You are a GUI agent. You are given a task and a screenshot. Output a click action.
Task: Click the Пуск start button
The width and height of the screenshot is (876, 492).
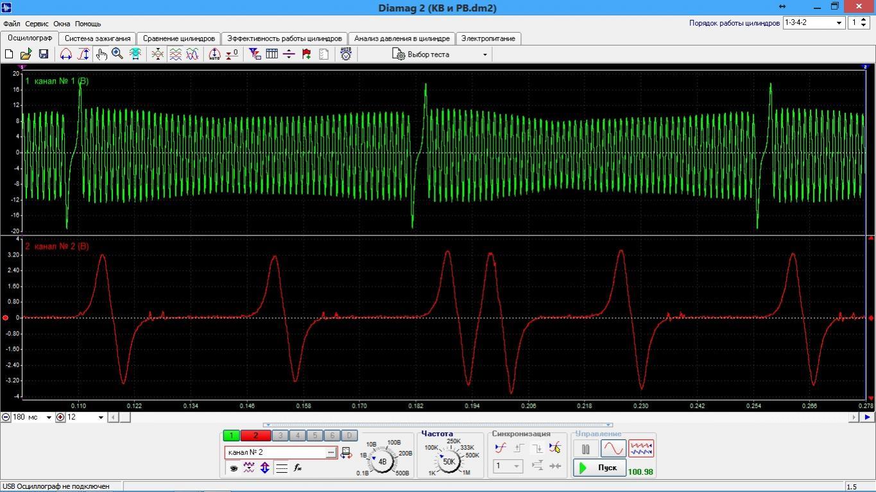pos(599,468)
